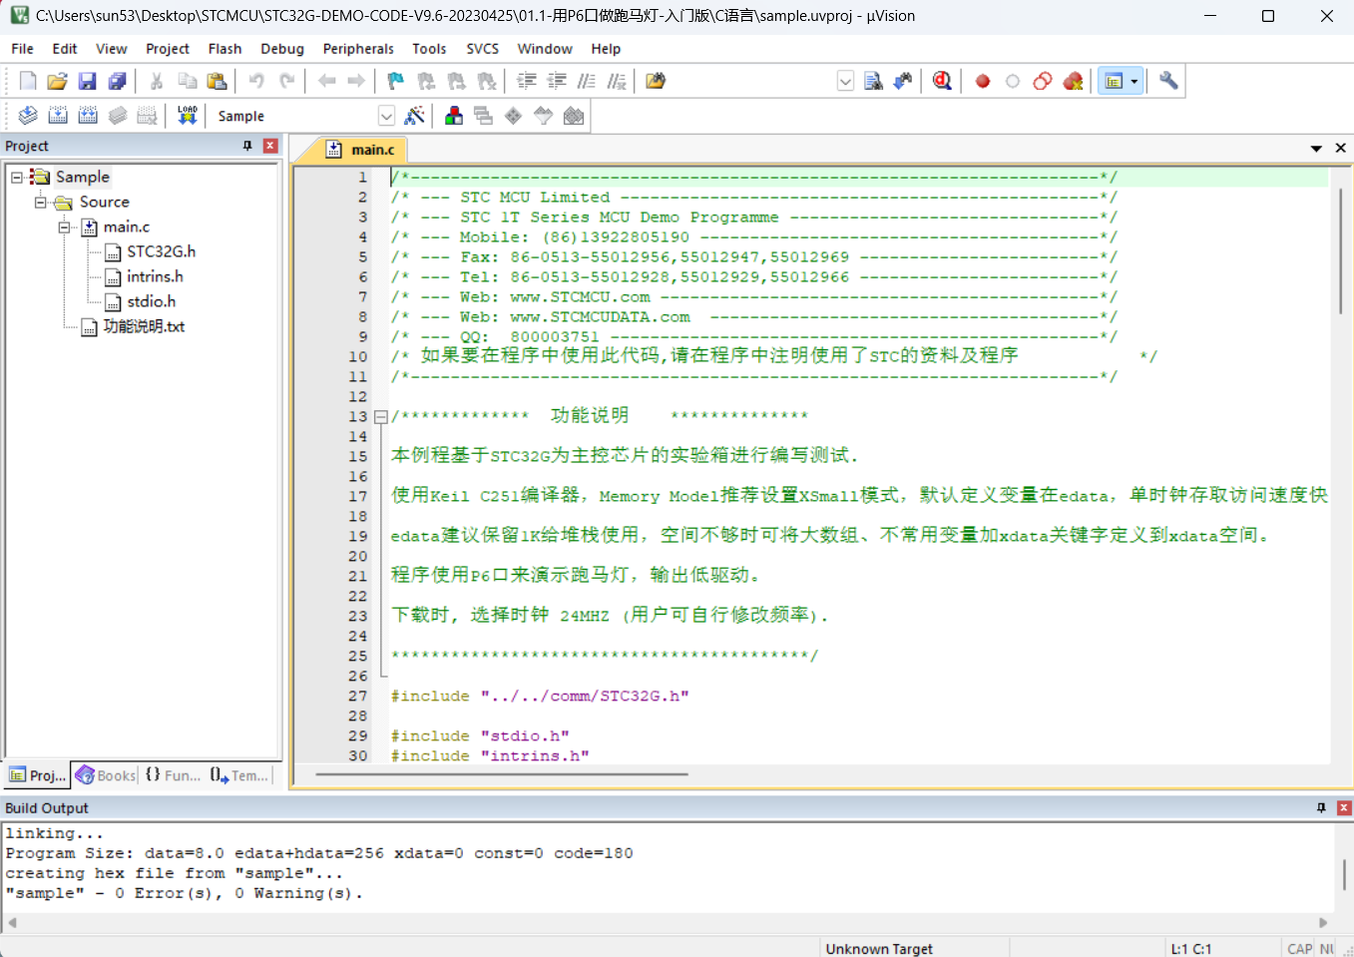Select STC32G.h in project tree
Screen dimensions: 1354x957
(x=161, y=251)
